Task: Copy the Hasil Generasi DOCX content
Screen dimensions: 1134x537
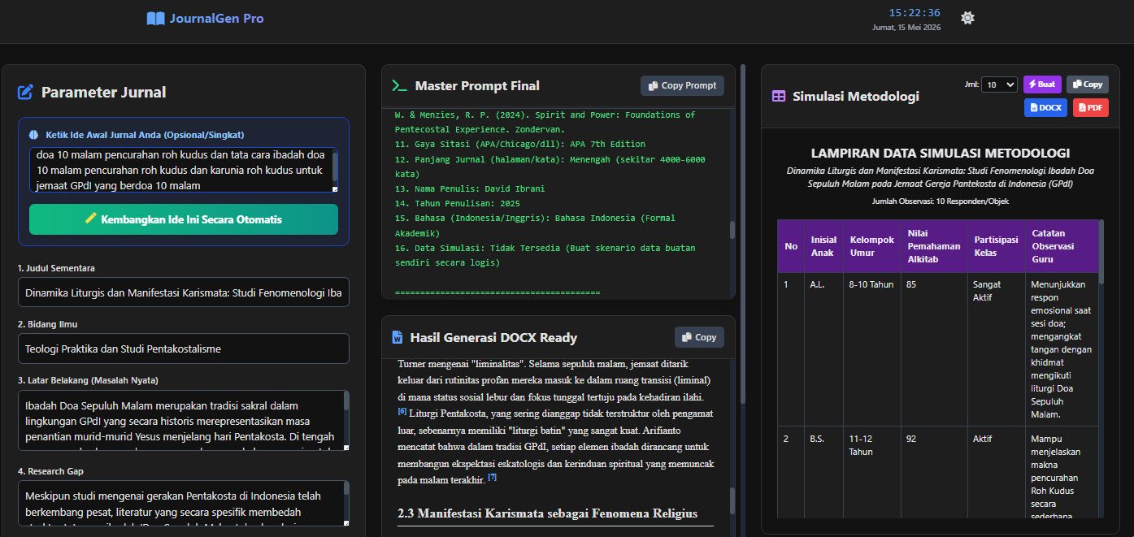Action: [x=699, y=337]
